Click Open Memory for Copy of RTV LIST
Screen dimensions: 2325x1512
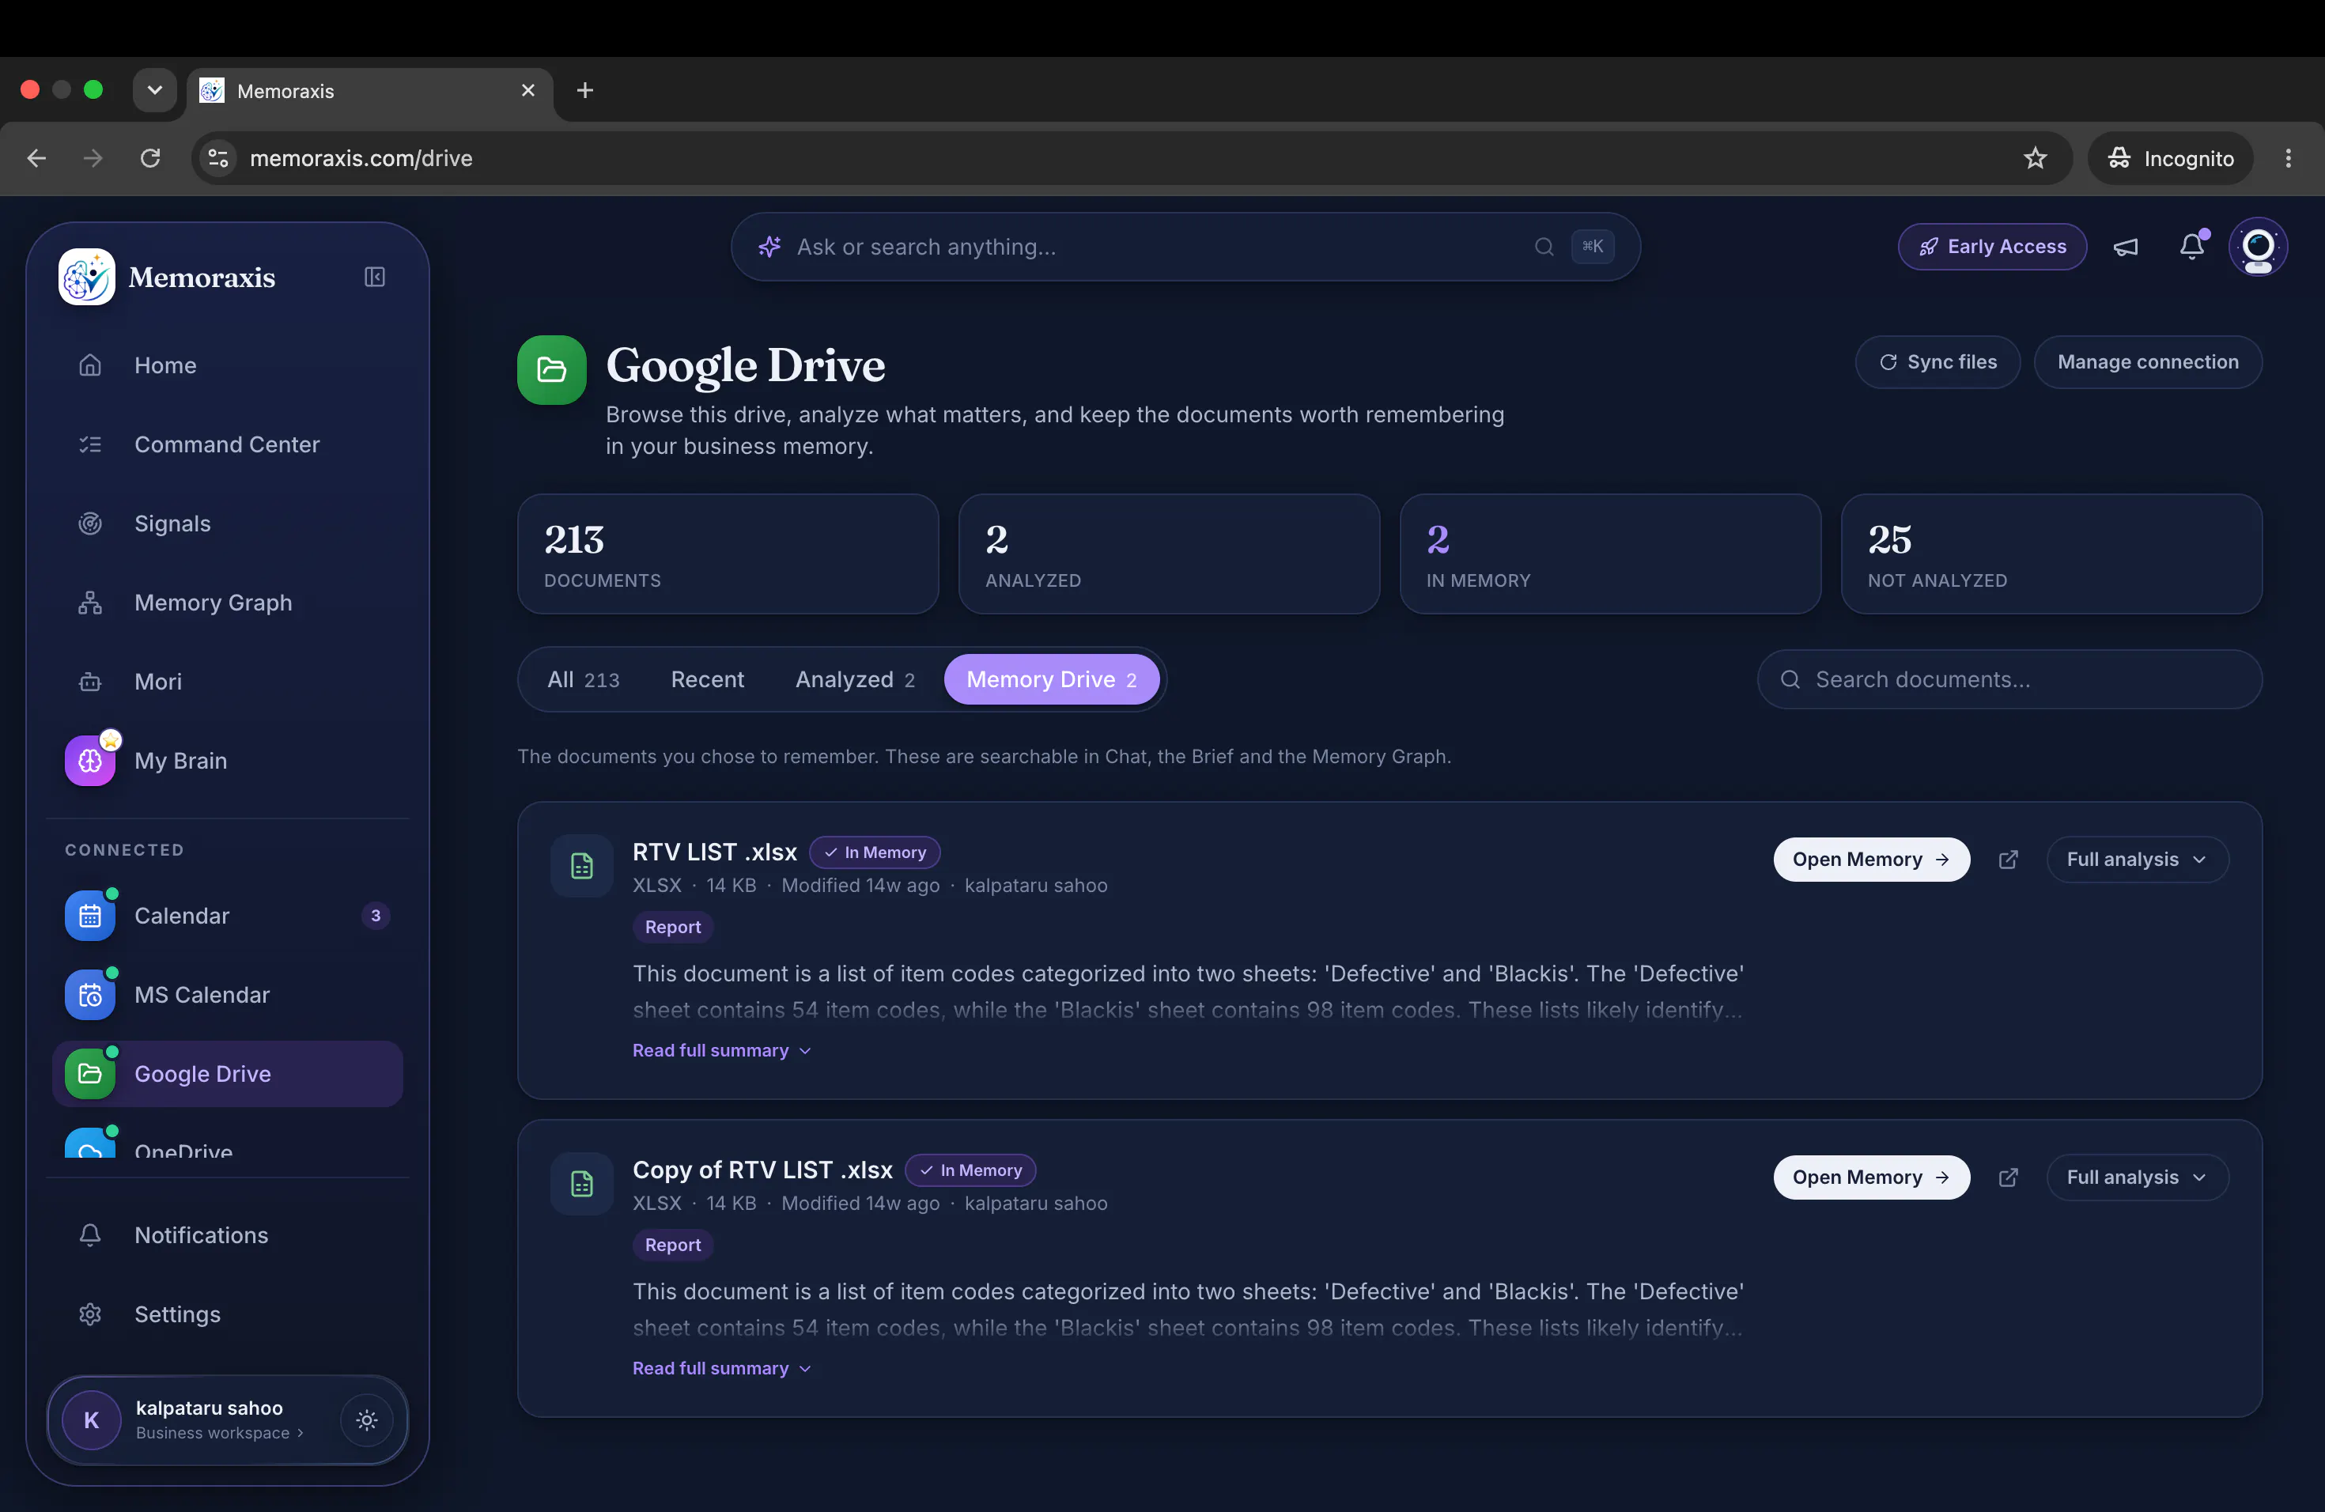click(x=1871, y=1178)
